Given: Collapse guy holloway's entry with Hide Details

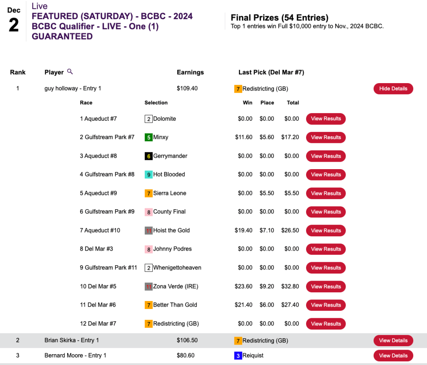Looking at the screenshot, I should (x=393, y=89).
